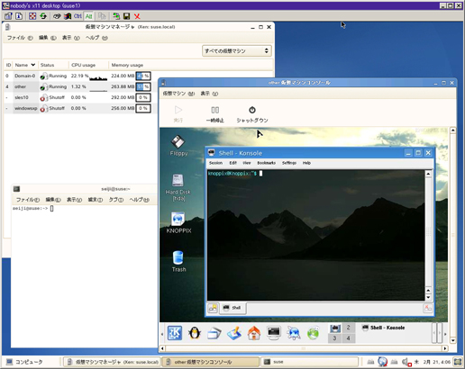Switch to virtual desktop 3 in KDE pager
465x369 pixels.
click(334, 338)
